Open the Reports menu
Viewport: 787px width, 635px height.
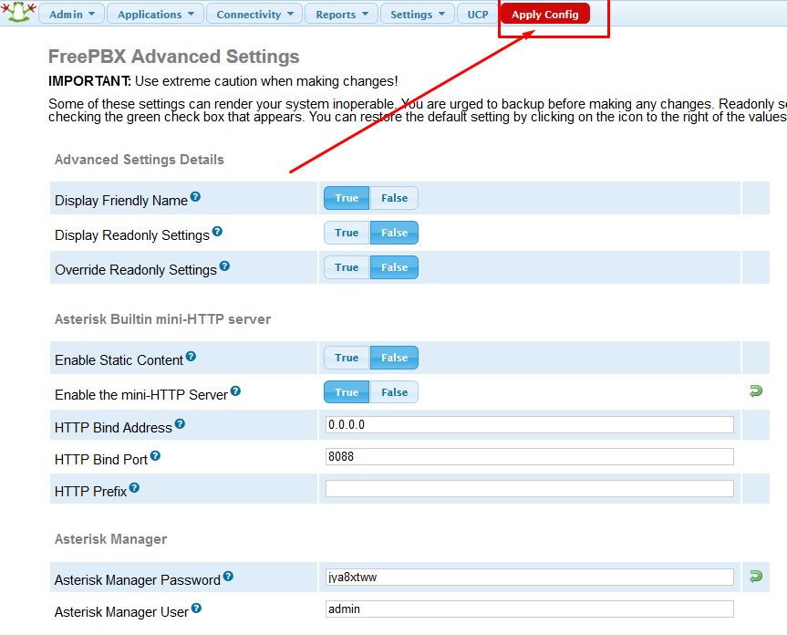pos(341,15)
